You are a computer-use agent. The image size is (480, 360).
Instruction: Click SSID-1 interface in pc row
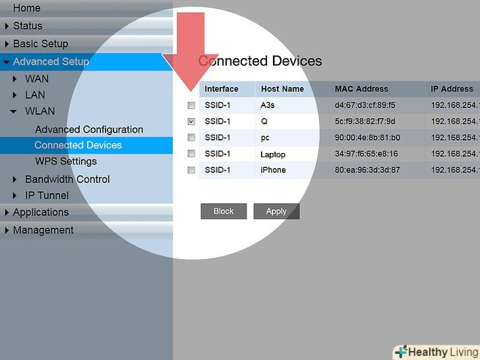[x=218, y=138]
